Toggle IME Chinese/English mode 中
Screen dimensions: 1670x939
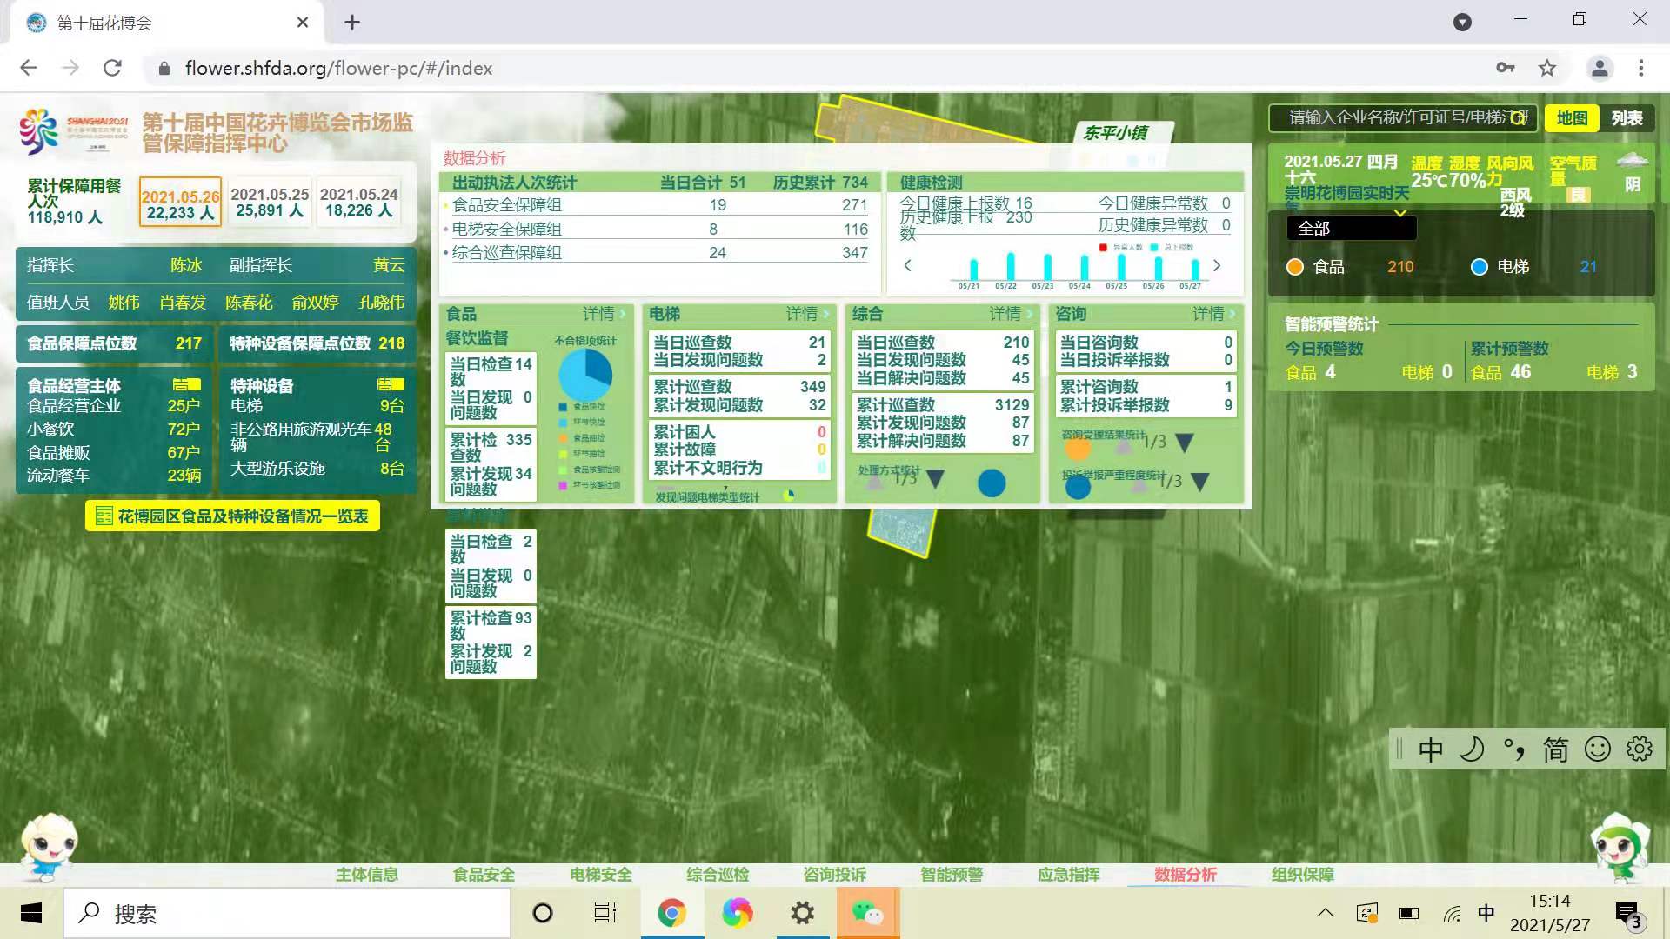(1431, 749)
